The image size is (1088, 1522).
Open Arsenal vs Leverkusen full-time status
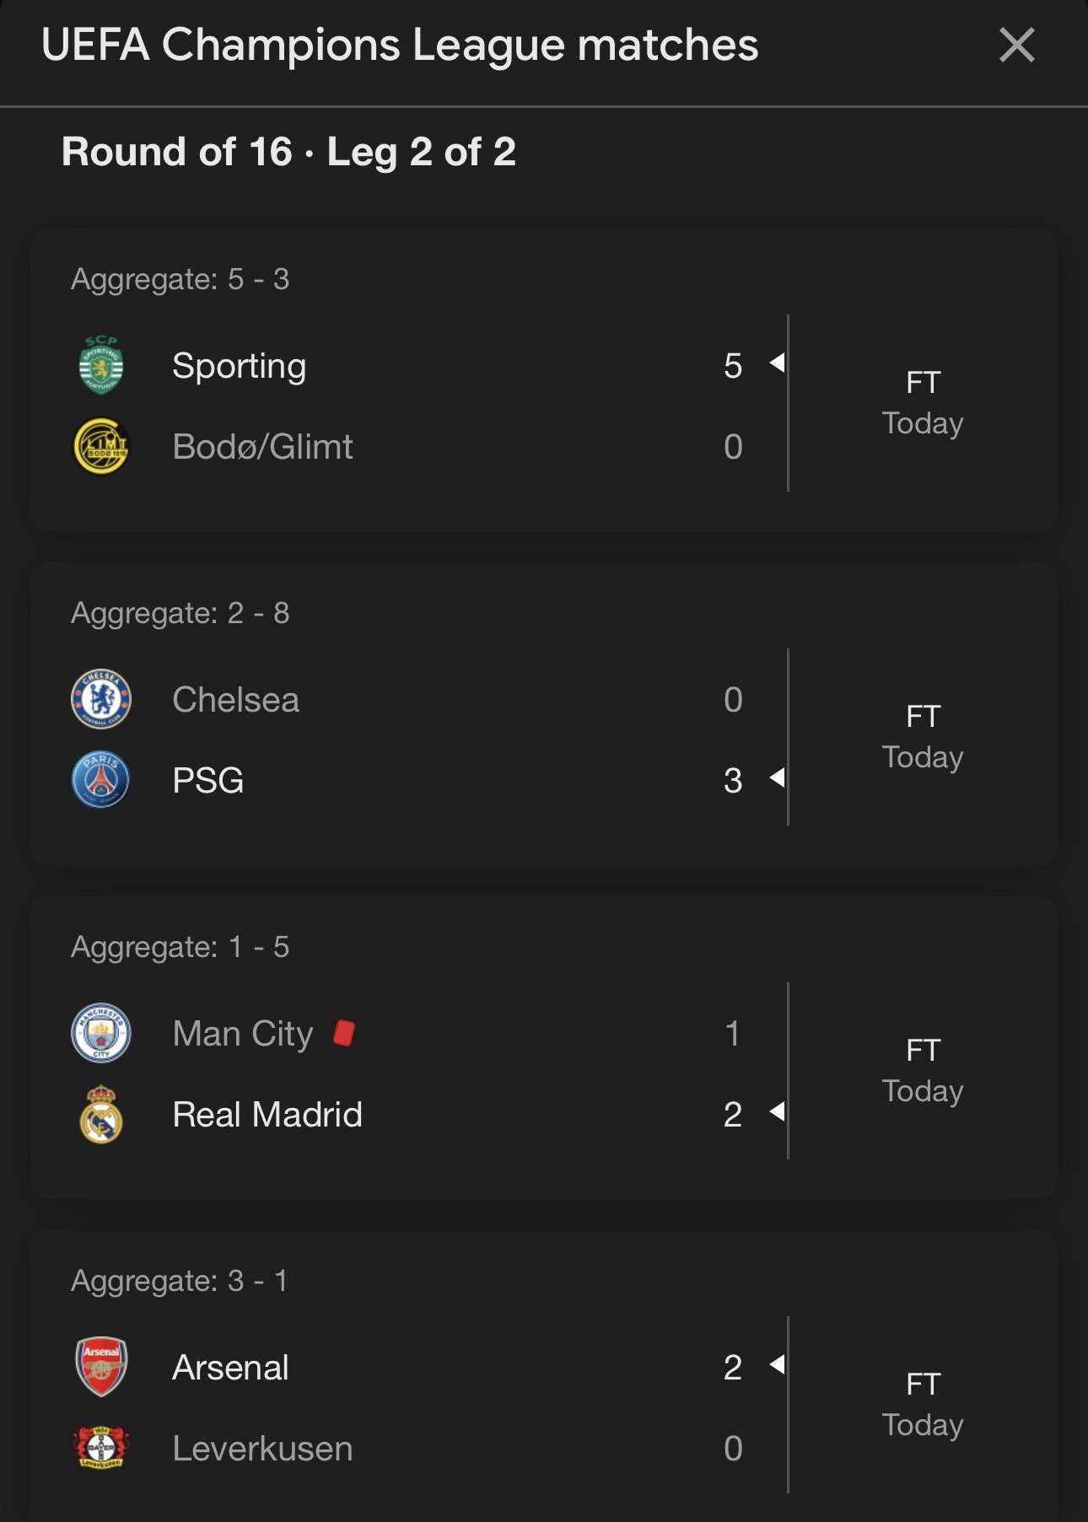point(923,1405)
